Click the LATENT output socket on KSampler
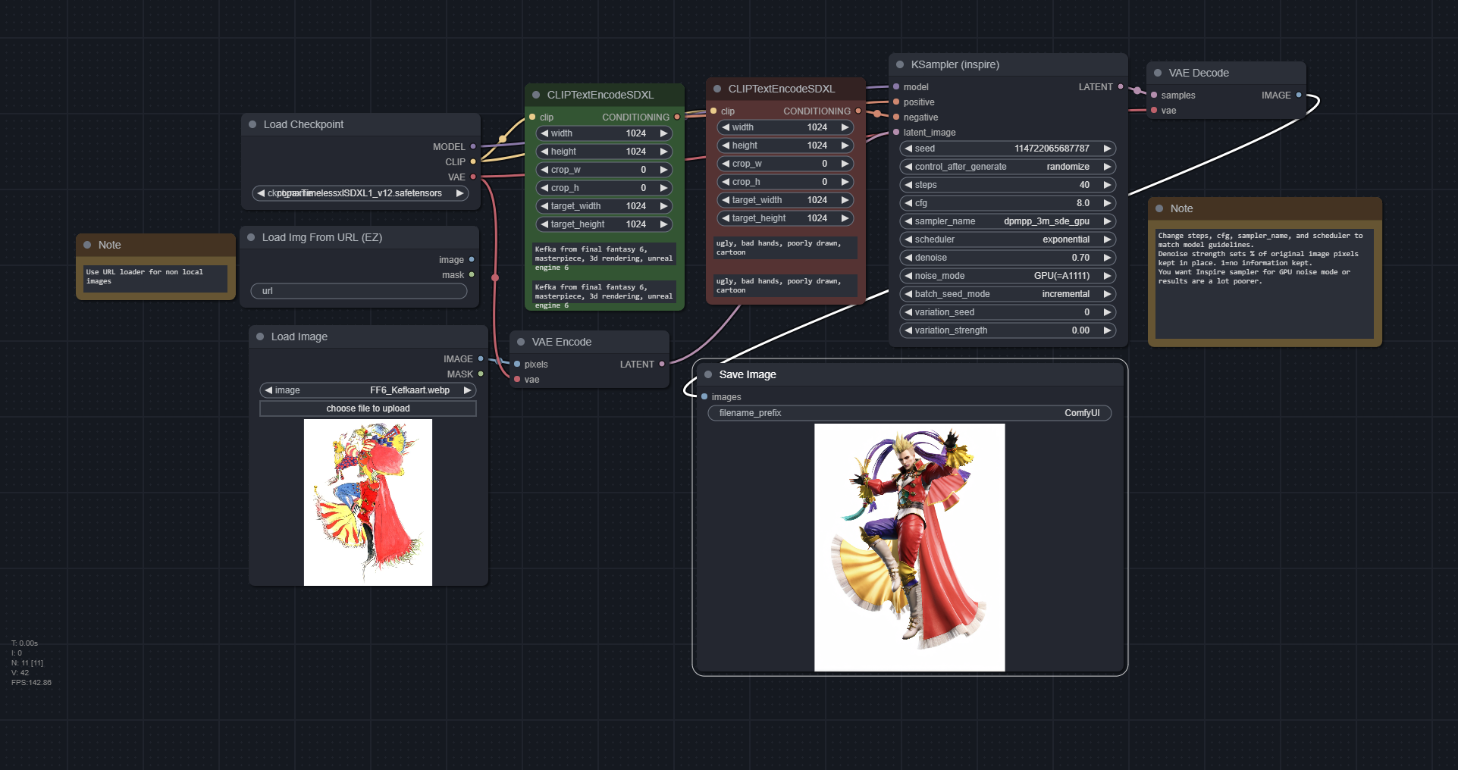Viewport: 1458px width, 770px height. click(x=1121, y=86)
